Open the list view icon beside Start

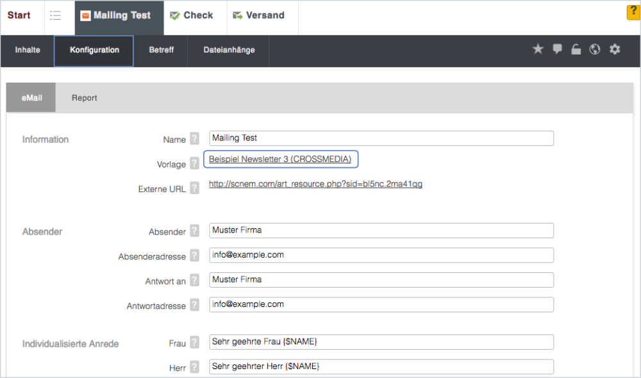pyautogui.click(x=56, y=16)
